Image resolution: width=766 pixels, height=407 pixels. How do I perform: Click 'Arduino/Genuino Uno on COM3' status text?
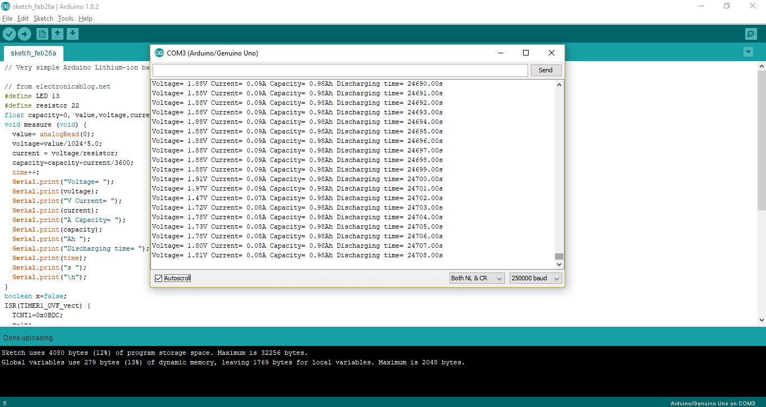point(713,403)
